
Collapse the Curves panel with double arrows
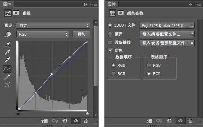(86, 4)
